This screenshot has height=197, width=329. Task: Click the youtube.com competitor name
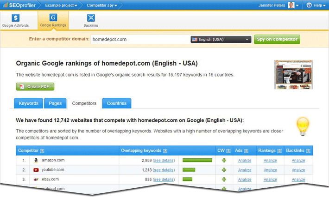[x=53, y=170]
